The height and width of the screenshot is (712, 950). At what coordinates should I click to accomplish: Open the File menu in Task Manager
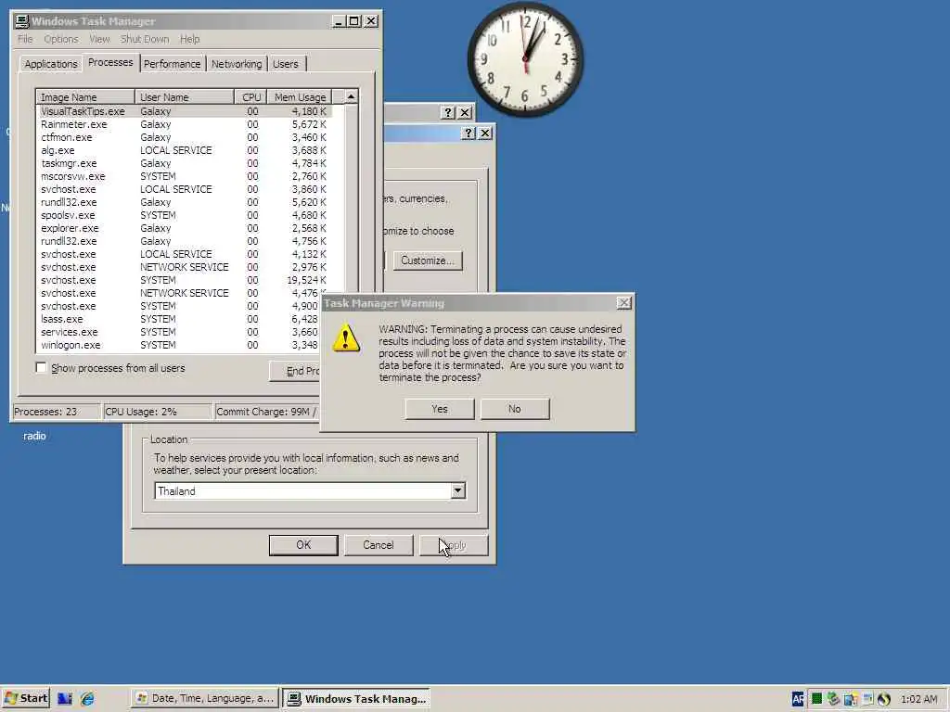point(25,39)
